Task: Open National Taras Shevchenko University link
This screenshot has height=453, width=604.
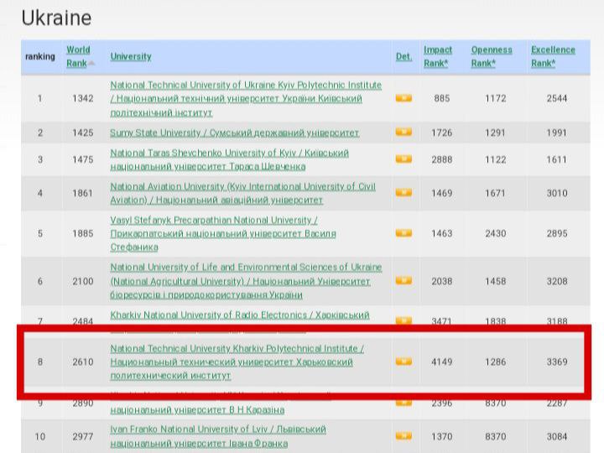Action: pyautogui.click(x=229, y=159)
